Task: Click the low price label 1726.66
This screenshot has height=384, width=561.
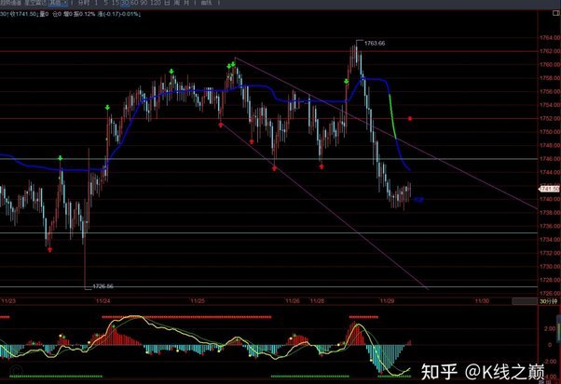Action: click(103, 286)
